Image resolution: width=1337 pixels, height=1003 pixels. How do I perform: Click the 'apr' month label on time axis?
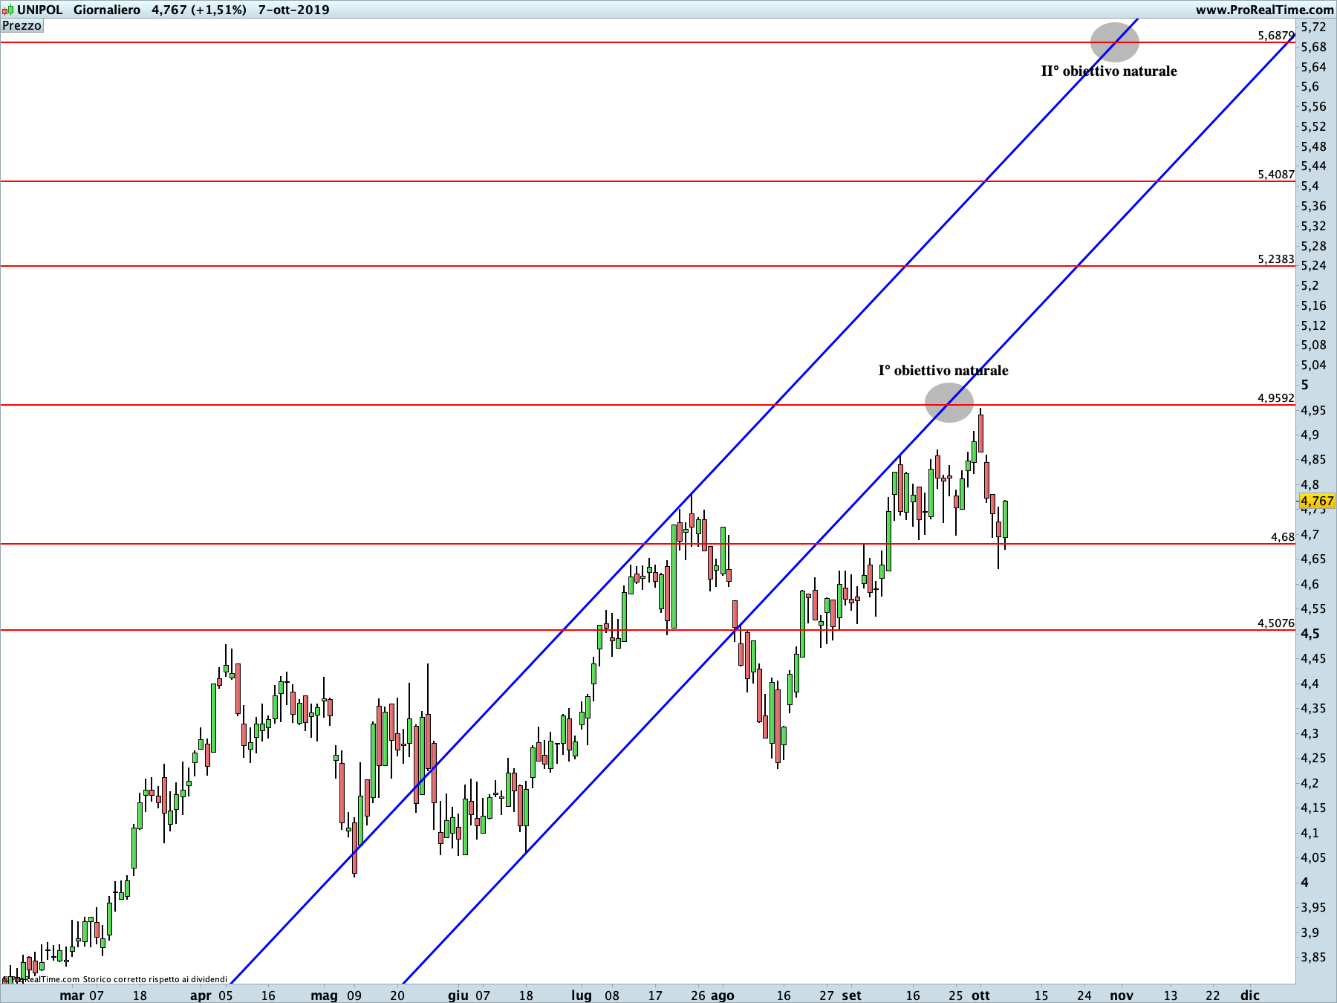[x=201, y=996]
